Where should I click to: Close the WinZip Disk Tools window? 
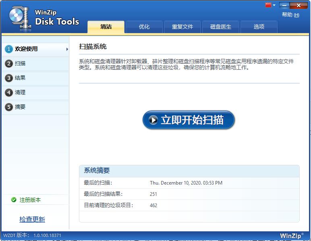coord(299,5)
